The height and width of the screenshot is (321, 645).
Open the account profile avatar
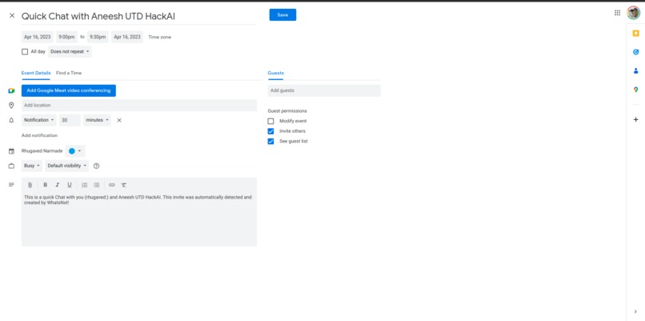click(633, 13)
